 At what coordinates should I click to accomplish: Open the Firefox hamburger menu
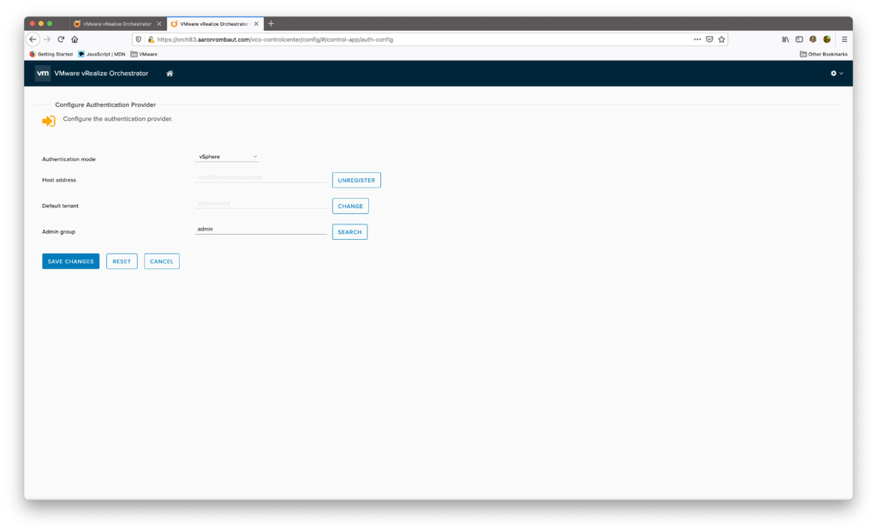pyautogui.click(x=844, y=39)
